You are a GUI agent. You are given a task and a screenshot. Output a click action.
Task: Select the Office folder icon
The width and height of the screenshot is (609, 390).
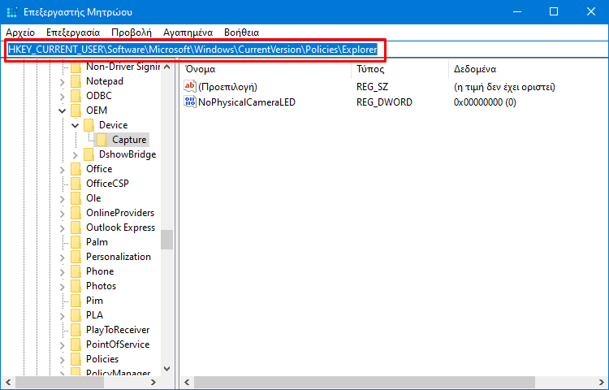76,169
